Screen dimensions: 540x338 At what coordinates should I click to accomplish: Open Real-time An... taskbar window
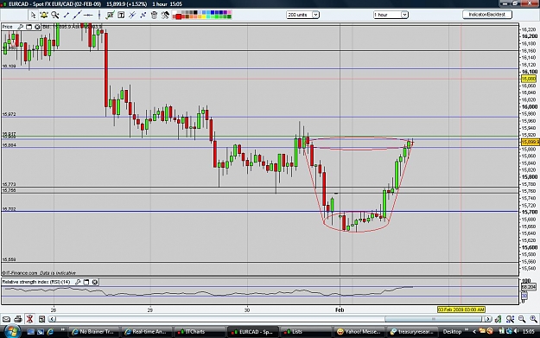(146, 332)
